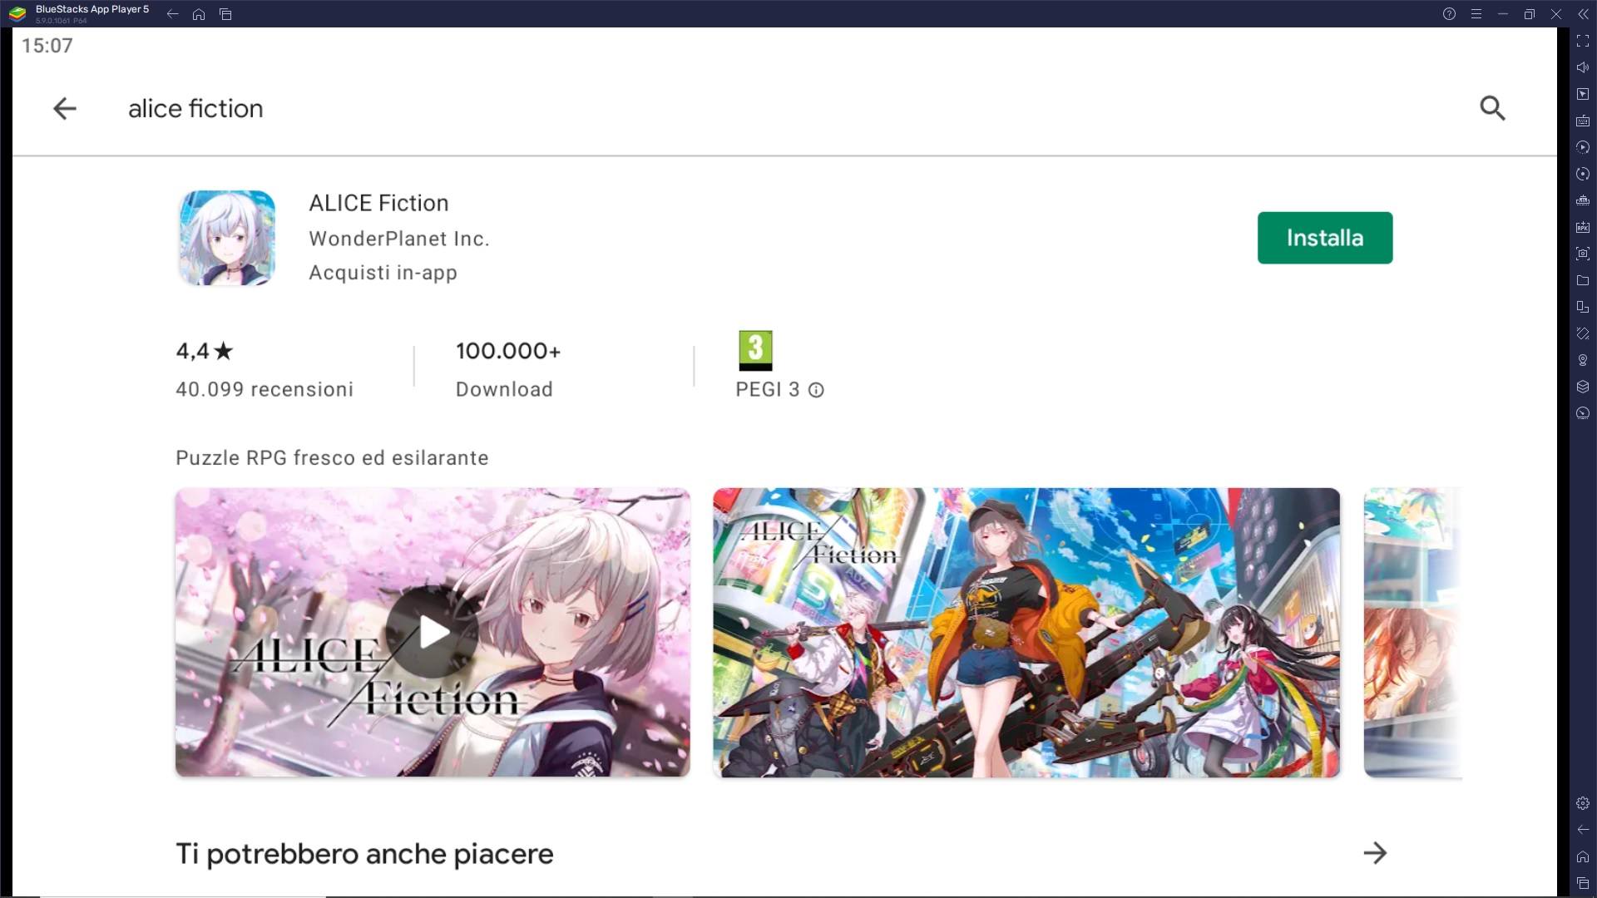Viewport: 1597px width, 898px height.
Task: Open BlueStacks home from the title bar
Action: pyautogui.click(x=199, y=14)
